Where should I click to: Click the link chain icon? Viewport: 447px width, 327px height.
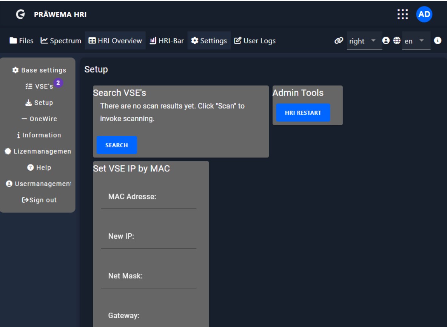coord(339,40)
